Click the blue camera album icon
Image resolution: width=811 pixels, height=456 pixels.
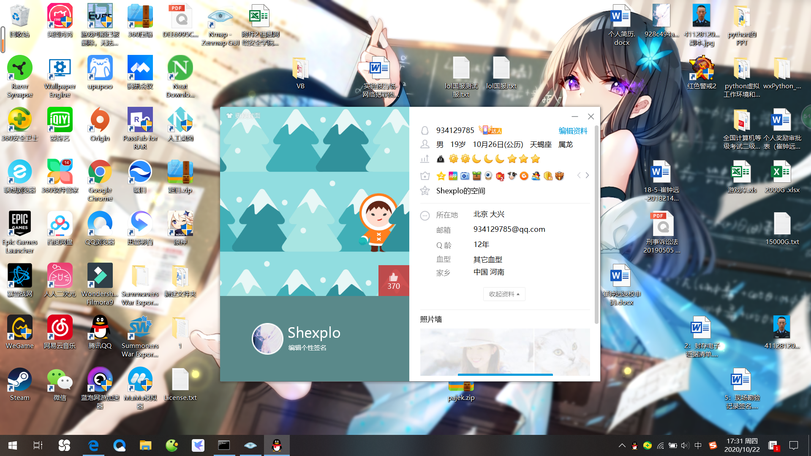click(465, 176)
